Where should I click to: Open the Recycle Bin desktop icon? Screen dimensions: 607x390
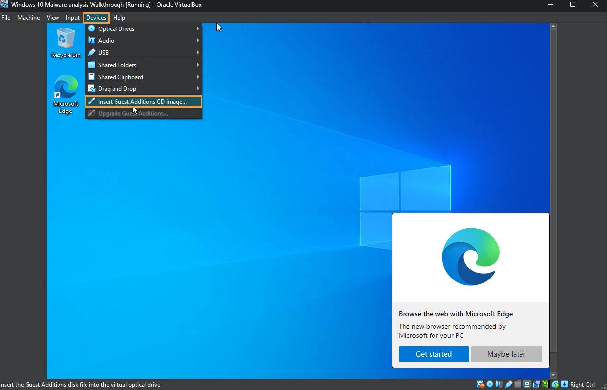click(x=66, y=43)
